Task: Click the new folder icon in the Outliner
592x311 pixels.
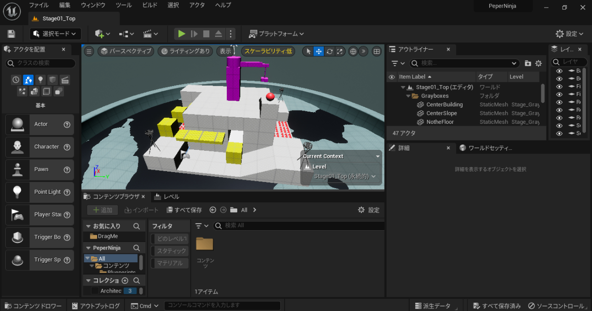Action: pos(528,63)
